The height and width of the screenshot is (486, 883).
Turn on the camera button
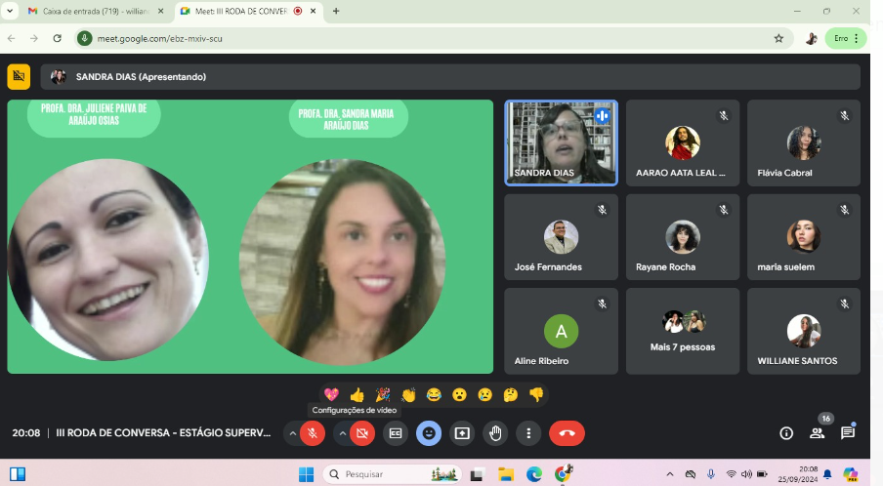coord(362,433)
